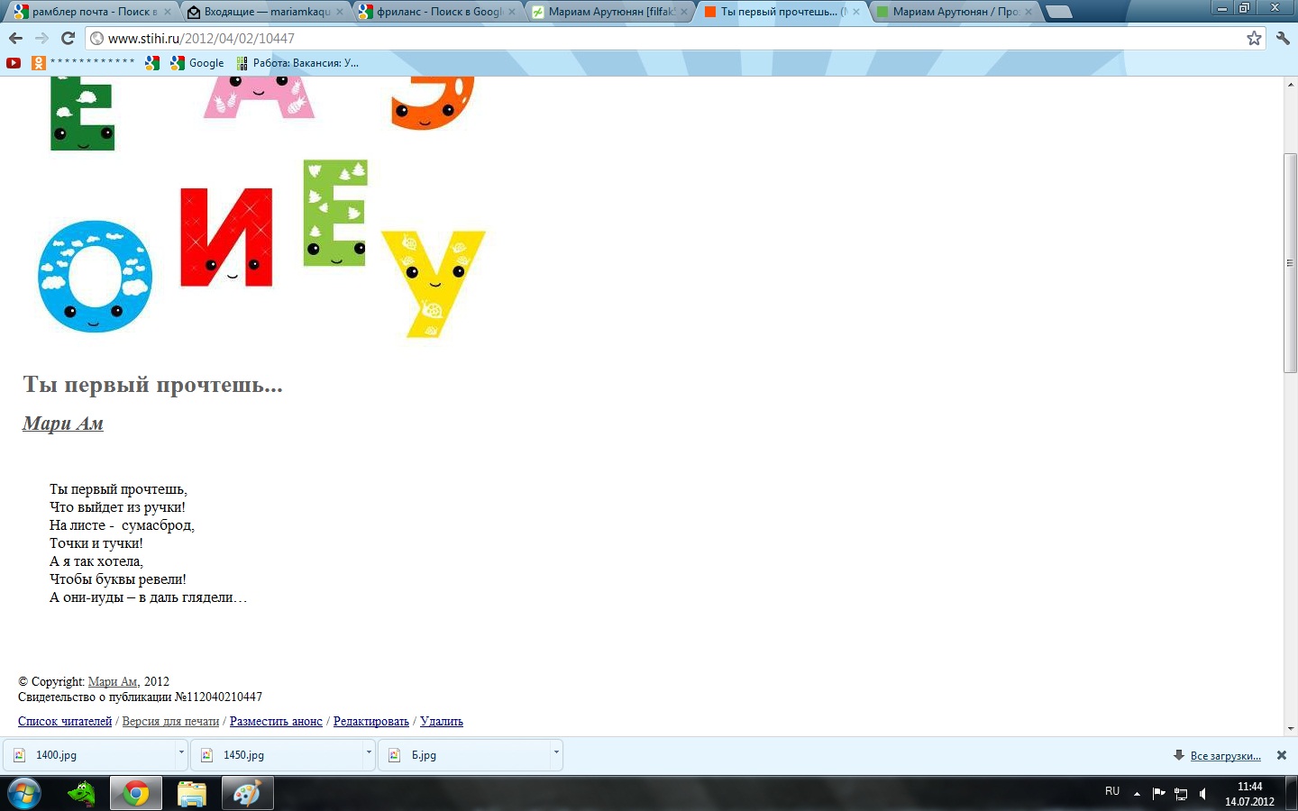The height and width of the screenshot is (811, 1298).
Task: Open Paint from the taskbar
Action: 246,794
